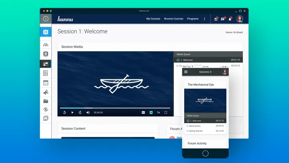Open the chat messages icon in header
Screen dimensions: 289x163
[223, 19]
